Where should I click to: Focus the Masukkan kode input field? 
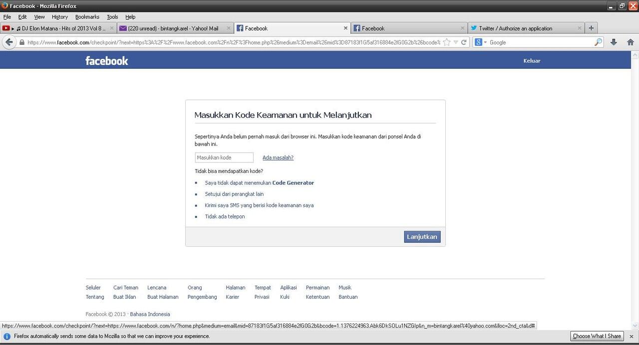point(224,158)
